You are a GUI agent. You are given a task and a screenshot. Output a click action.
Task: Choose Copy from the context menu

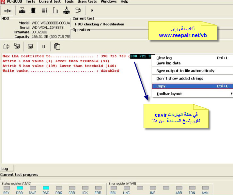click(192, 86)
